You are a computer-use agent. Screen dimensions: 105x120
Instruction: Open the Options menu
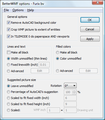(18, 10)
